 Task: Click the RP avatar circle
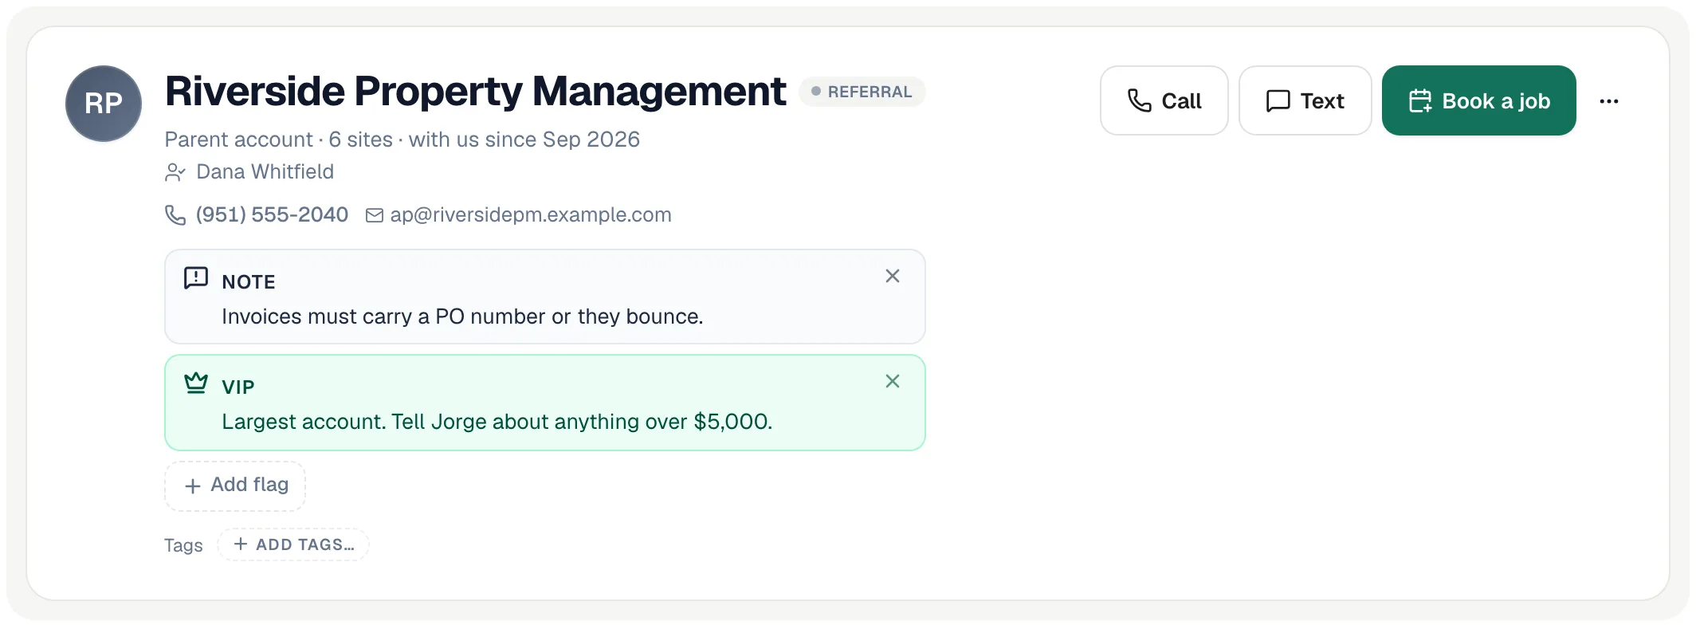click(x=104, y=104)
